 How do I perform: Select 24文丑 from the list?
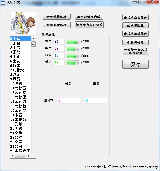coord(20,146)
